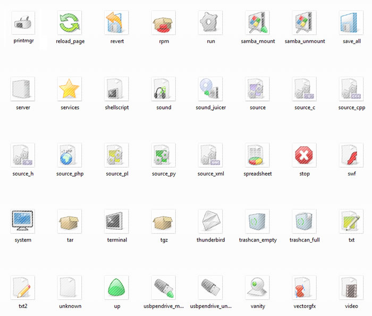The image size is (372, 316).
Task: Select the swf flash icon
Action: 351,155
